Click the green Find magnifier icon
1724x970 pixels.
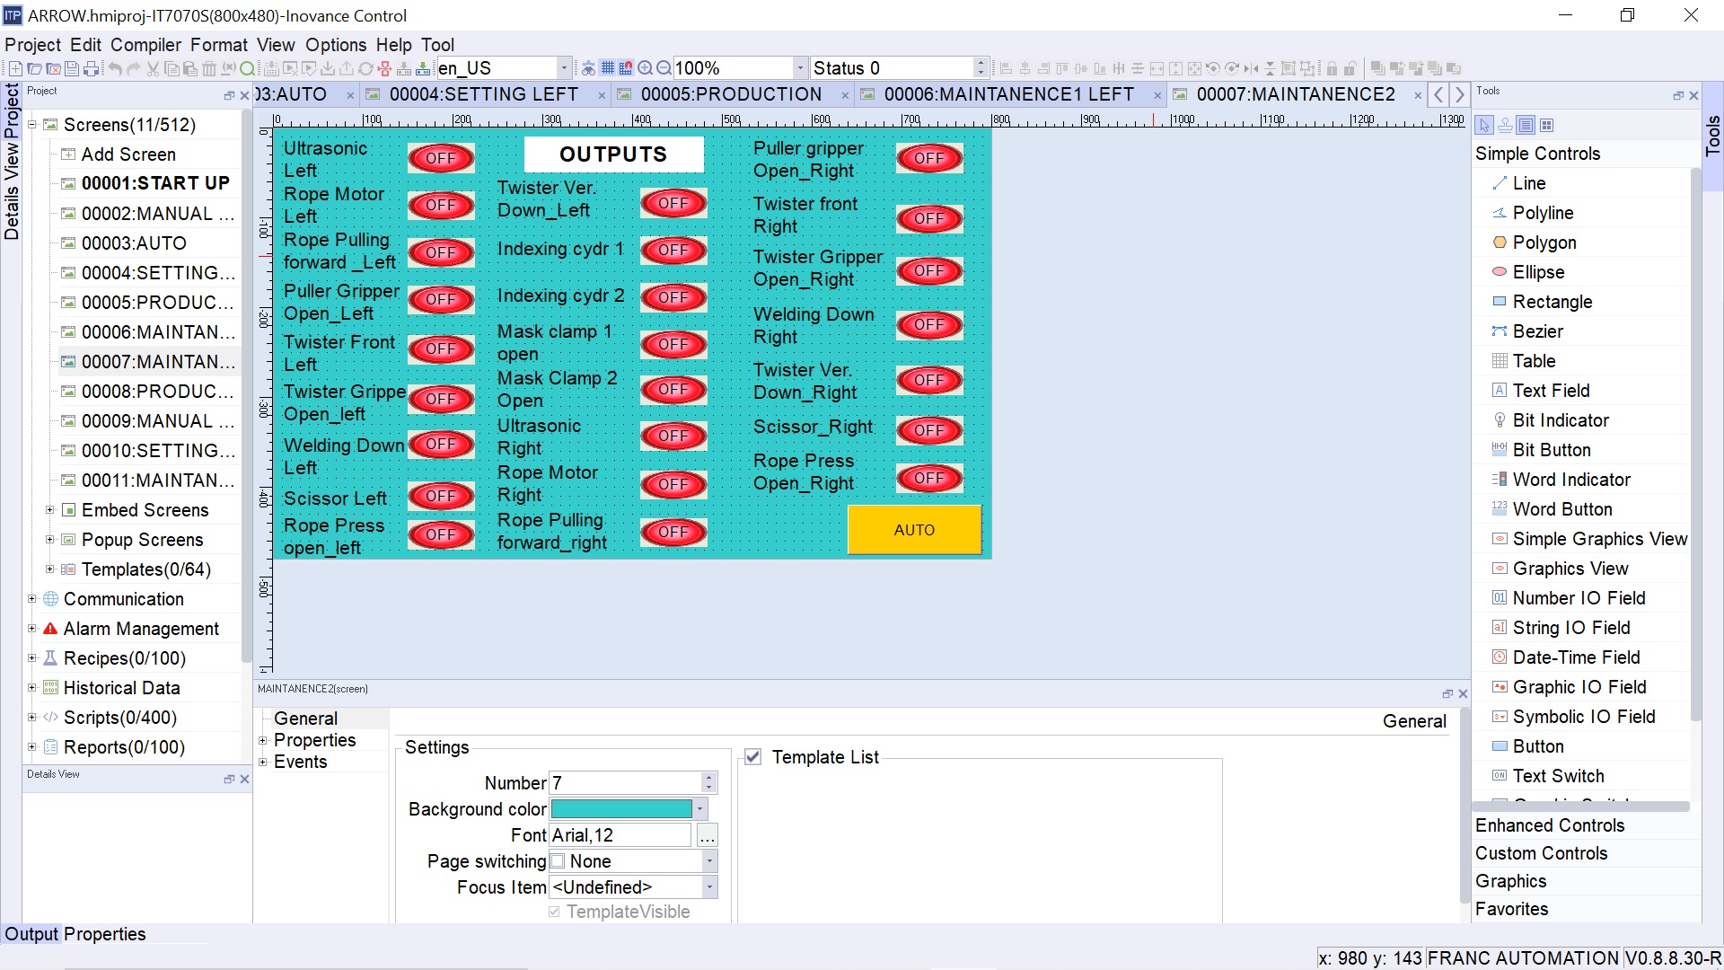(x=247, y=68)
